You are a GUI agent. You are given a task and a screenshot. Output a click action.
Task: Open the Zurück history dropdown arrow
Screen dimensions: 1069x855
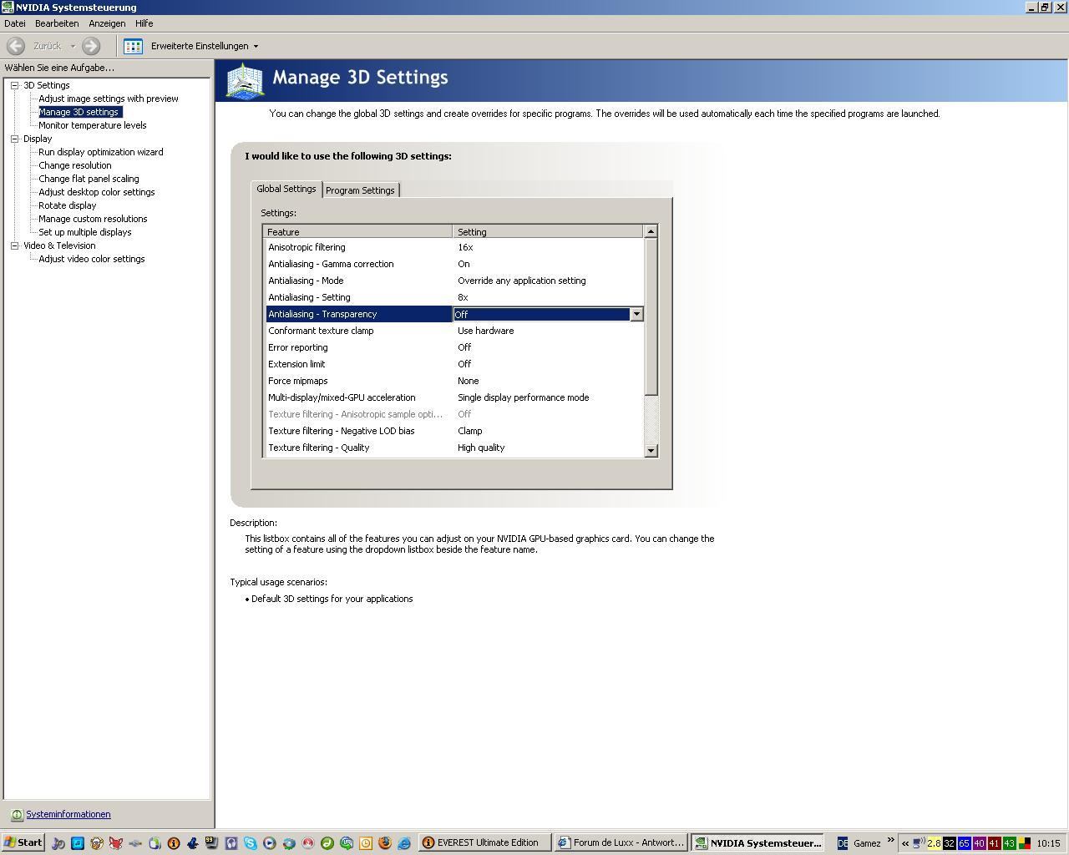(x=73, y=47)
